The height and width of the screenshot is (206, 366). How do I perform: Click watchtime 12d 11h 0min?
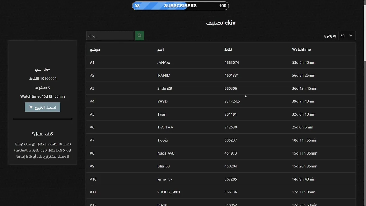(303, 192)
